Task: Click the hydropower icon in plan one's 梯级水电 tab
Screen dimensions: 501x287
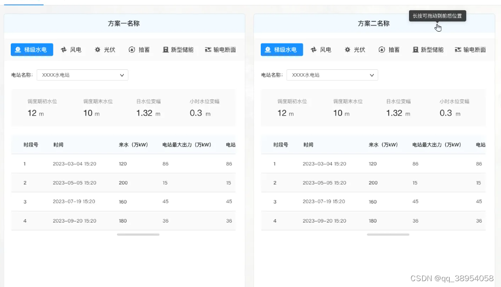Action: click(18, 50)
